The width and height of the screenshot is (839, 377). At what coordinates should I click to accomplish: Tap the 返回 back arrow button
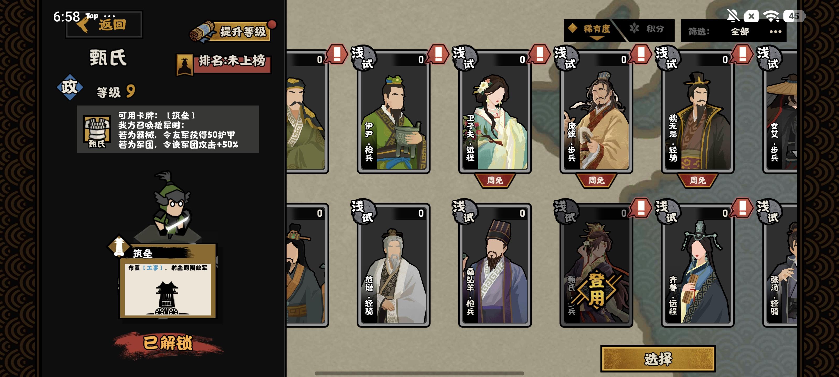[104, 24]
